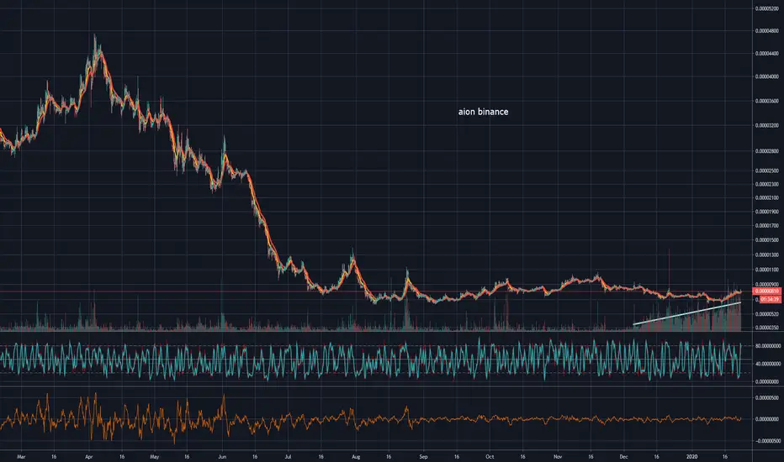Viewport: 784px width, 462px height.
Task: Click the Dec label on time axis
Action: 623,456
